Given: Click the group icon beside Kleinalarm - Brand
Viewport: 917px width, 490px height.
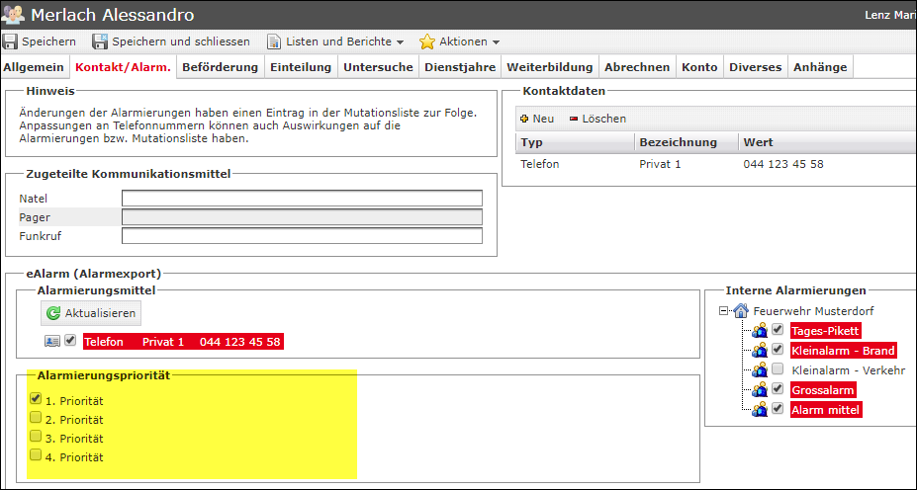Looking at the screenshot, I should [x=759, y=351].
